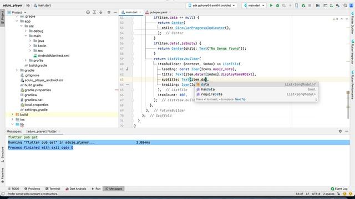Open the Device Manager phone icon
The image size is (355, 199).
(297, 6)
